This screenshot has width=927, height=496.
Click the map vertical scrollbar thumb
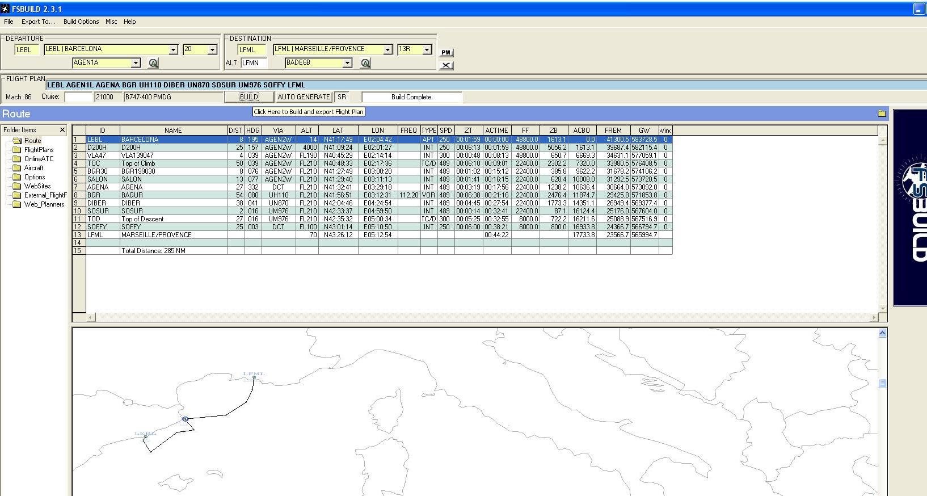882,384
